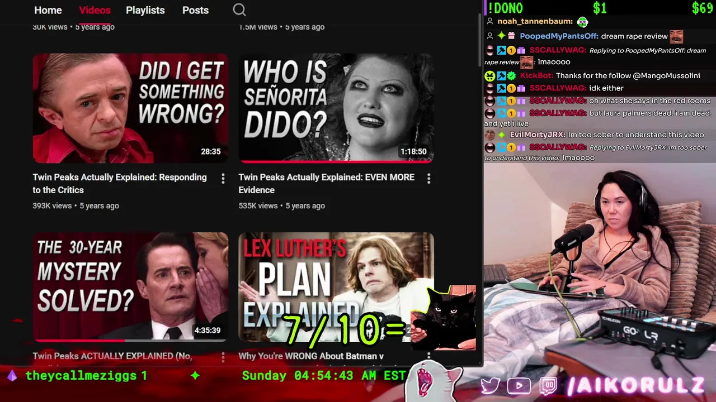The image size is (716, 402).
Task: Click SSCALLYWAG username on 'idk either' message
Action: point(558,88)
